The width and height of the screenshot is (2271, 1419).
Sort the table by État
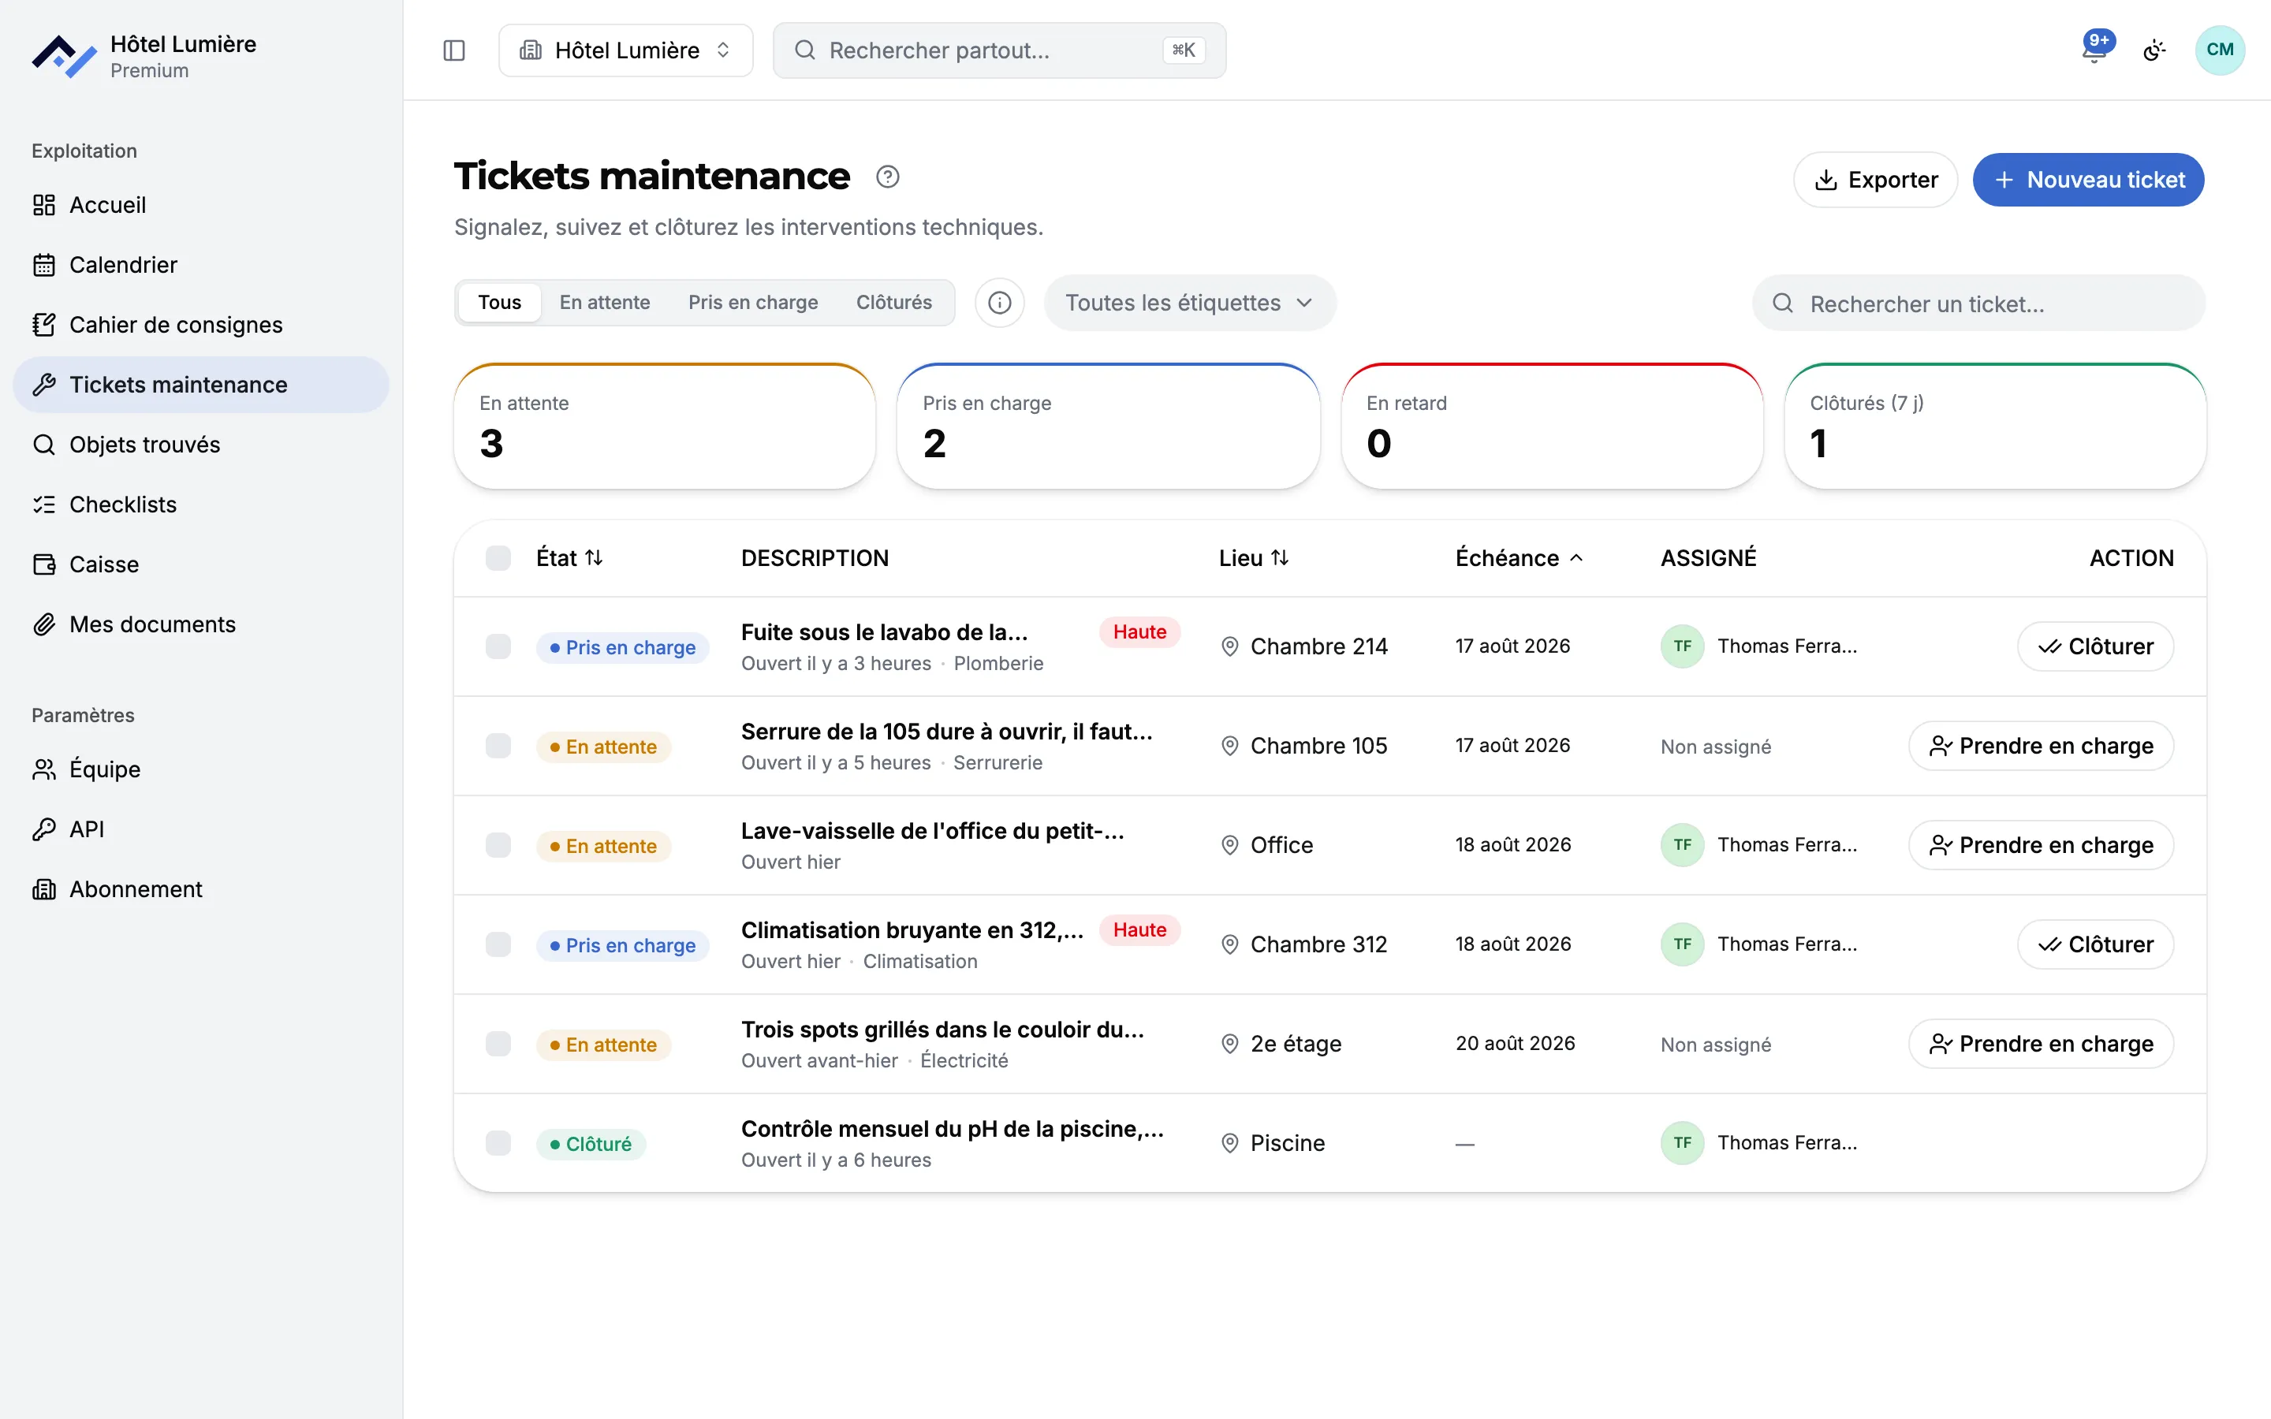[x=569, y=558]
